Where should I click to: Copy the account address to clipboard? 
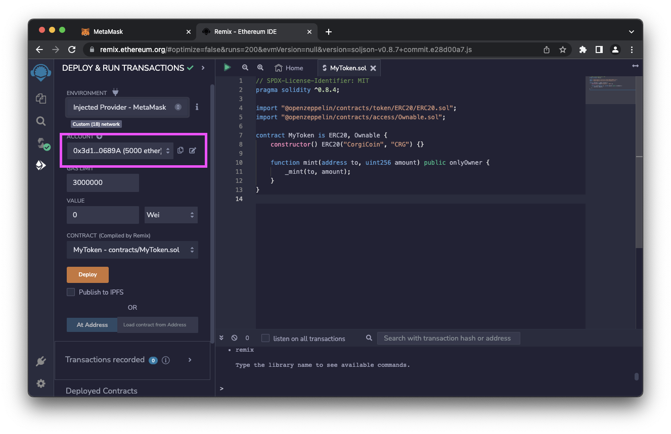(x=181, y=151)
